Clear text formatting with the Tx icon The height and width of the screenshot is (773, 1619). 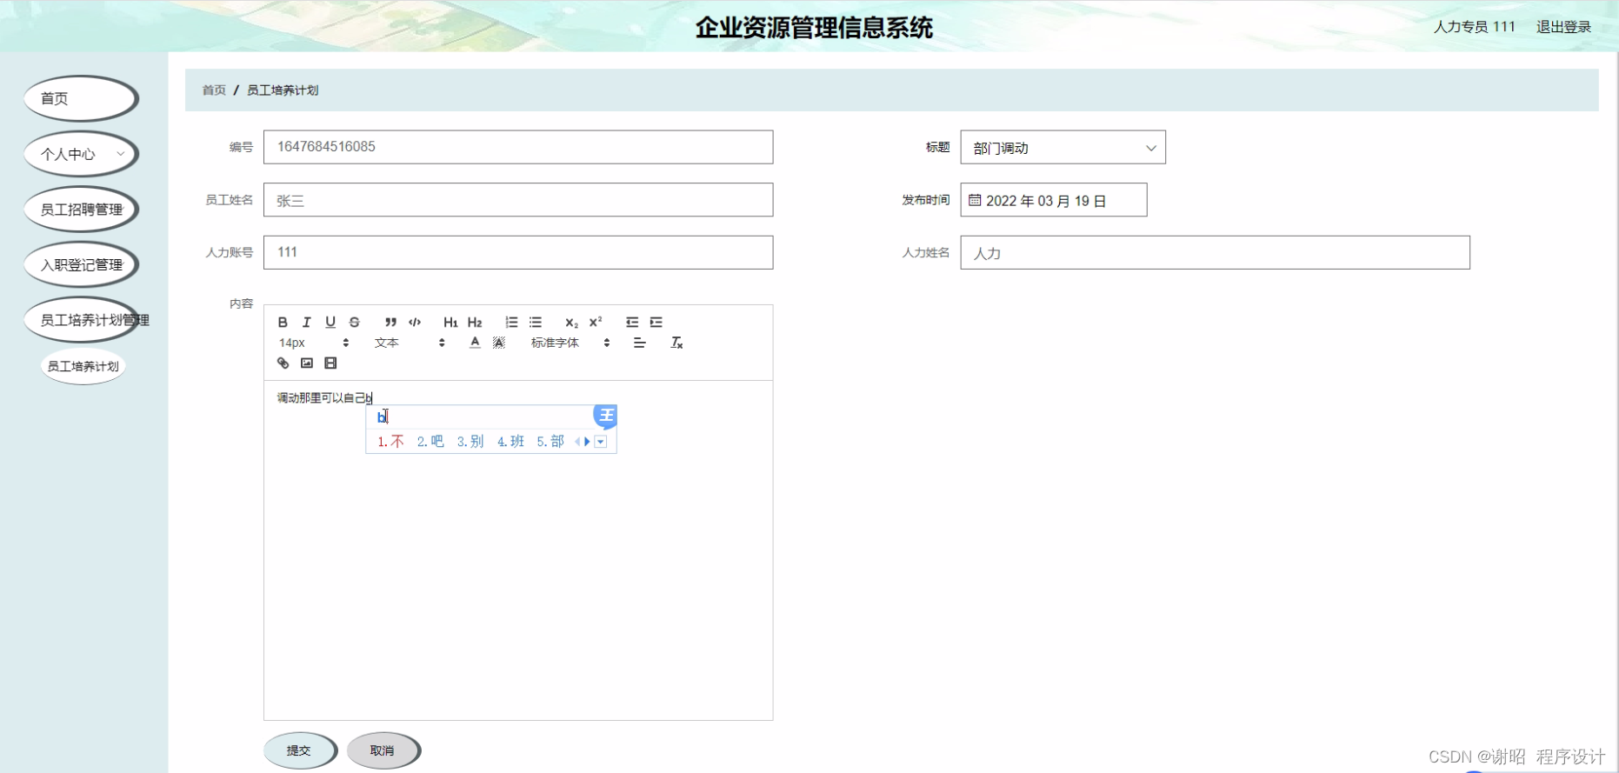pos(676,343)
